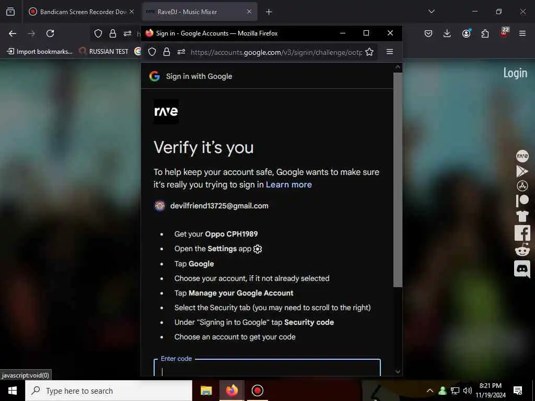Viewport: 535px width, 401px height.
Task: Open merchandise t-shirt icon in sidebar
Action: [x=522, y=216]
